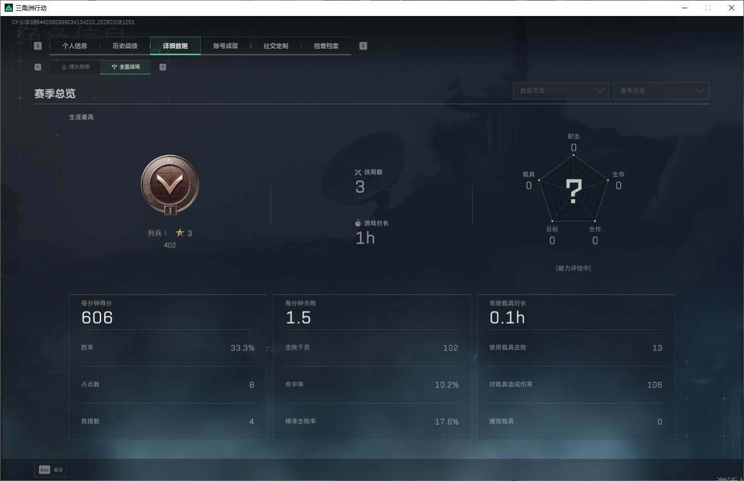Click the 载具 radar axis label
The height and width of the screenshot is (481, 744).
click(529, 174)
